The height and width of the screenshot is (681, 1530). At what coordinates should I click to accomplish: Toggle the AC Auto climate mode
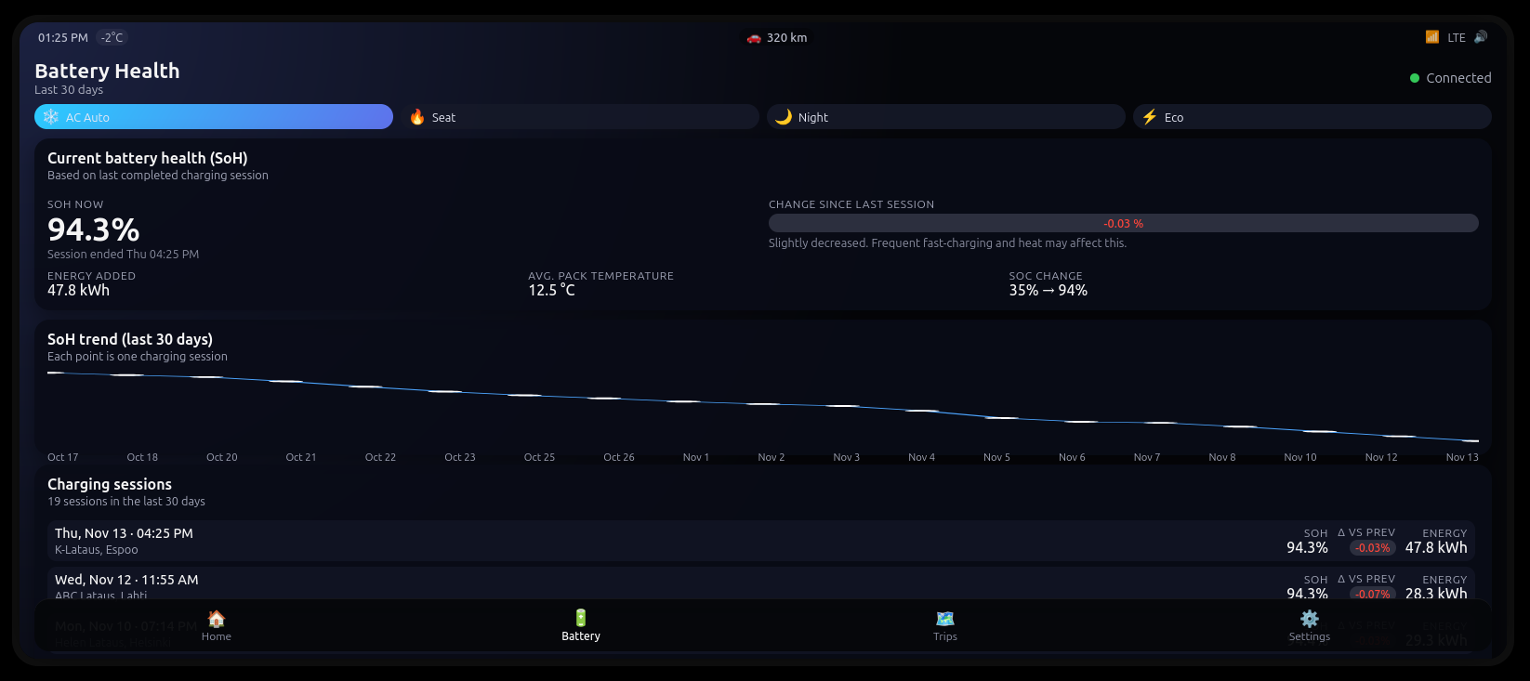(x=214, y=117)
